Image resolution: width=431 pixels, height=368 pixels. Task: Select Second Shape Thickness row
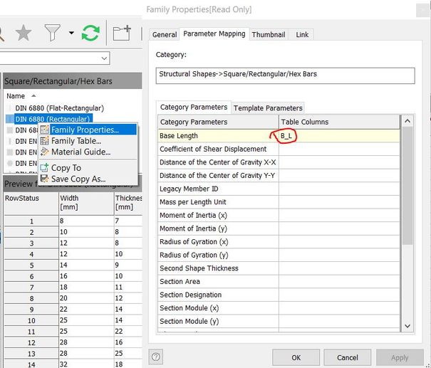tap(279, 268)
